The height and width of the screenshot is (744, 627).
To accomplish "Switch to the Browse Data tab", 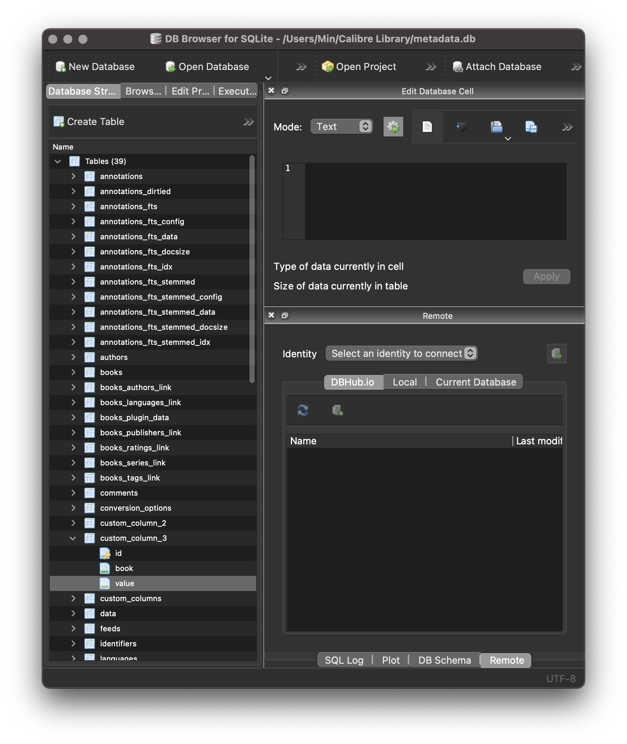I will click(143, 91).
